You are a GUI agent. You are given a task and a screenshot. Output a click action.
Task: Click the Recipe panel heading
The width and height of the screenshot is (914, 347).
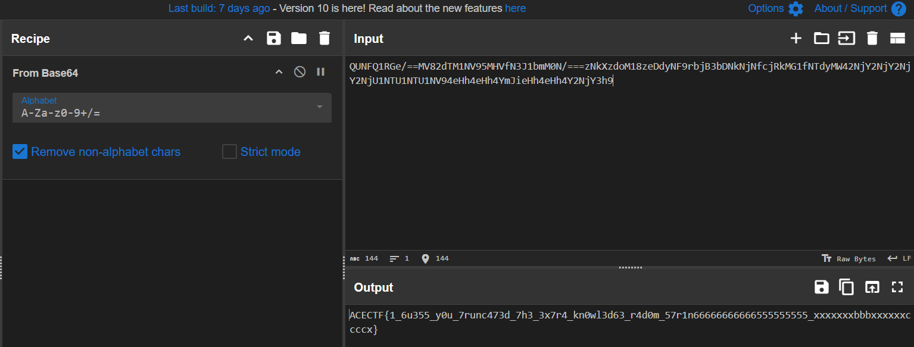click(x=30, y=39)
